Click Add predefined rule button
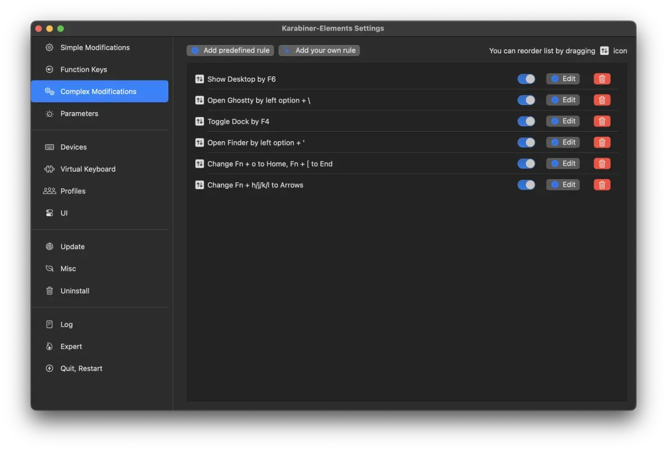 pyautogui.click(x=230, y=51)
